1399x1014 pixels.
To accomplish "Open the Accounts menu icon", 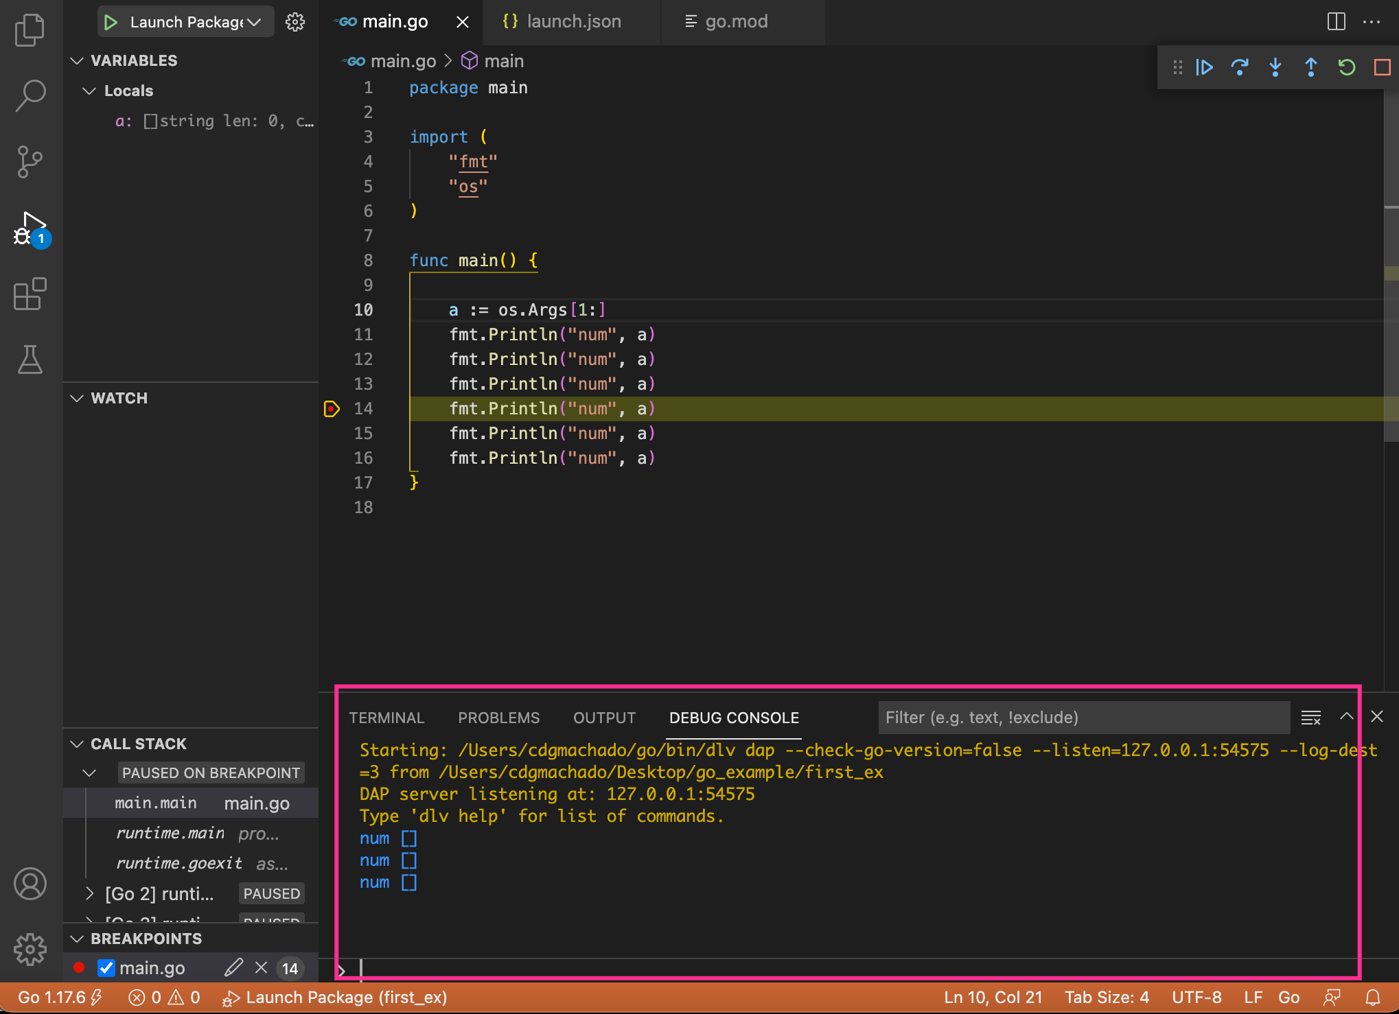I will tap(30, 884).
